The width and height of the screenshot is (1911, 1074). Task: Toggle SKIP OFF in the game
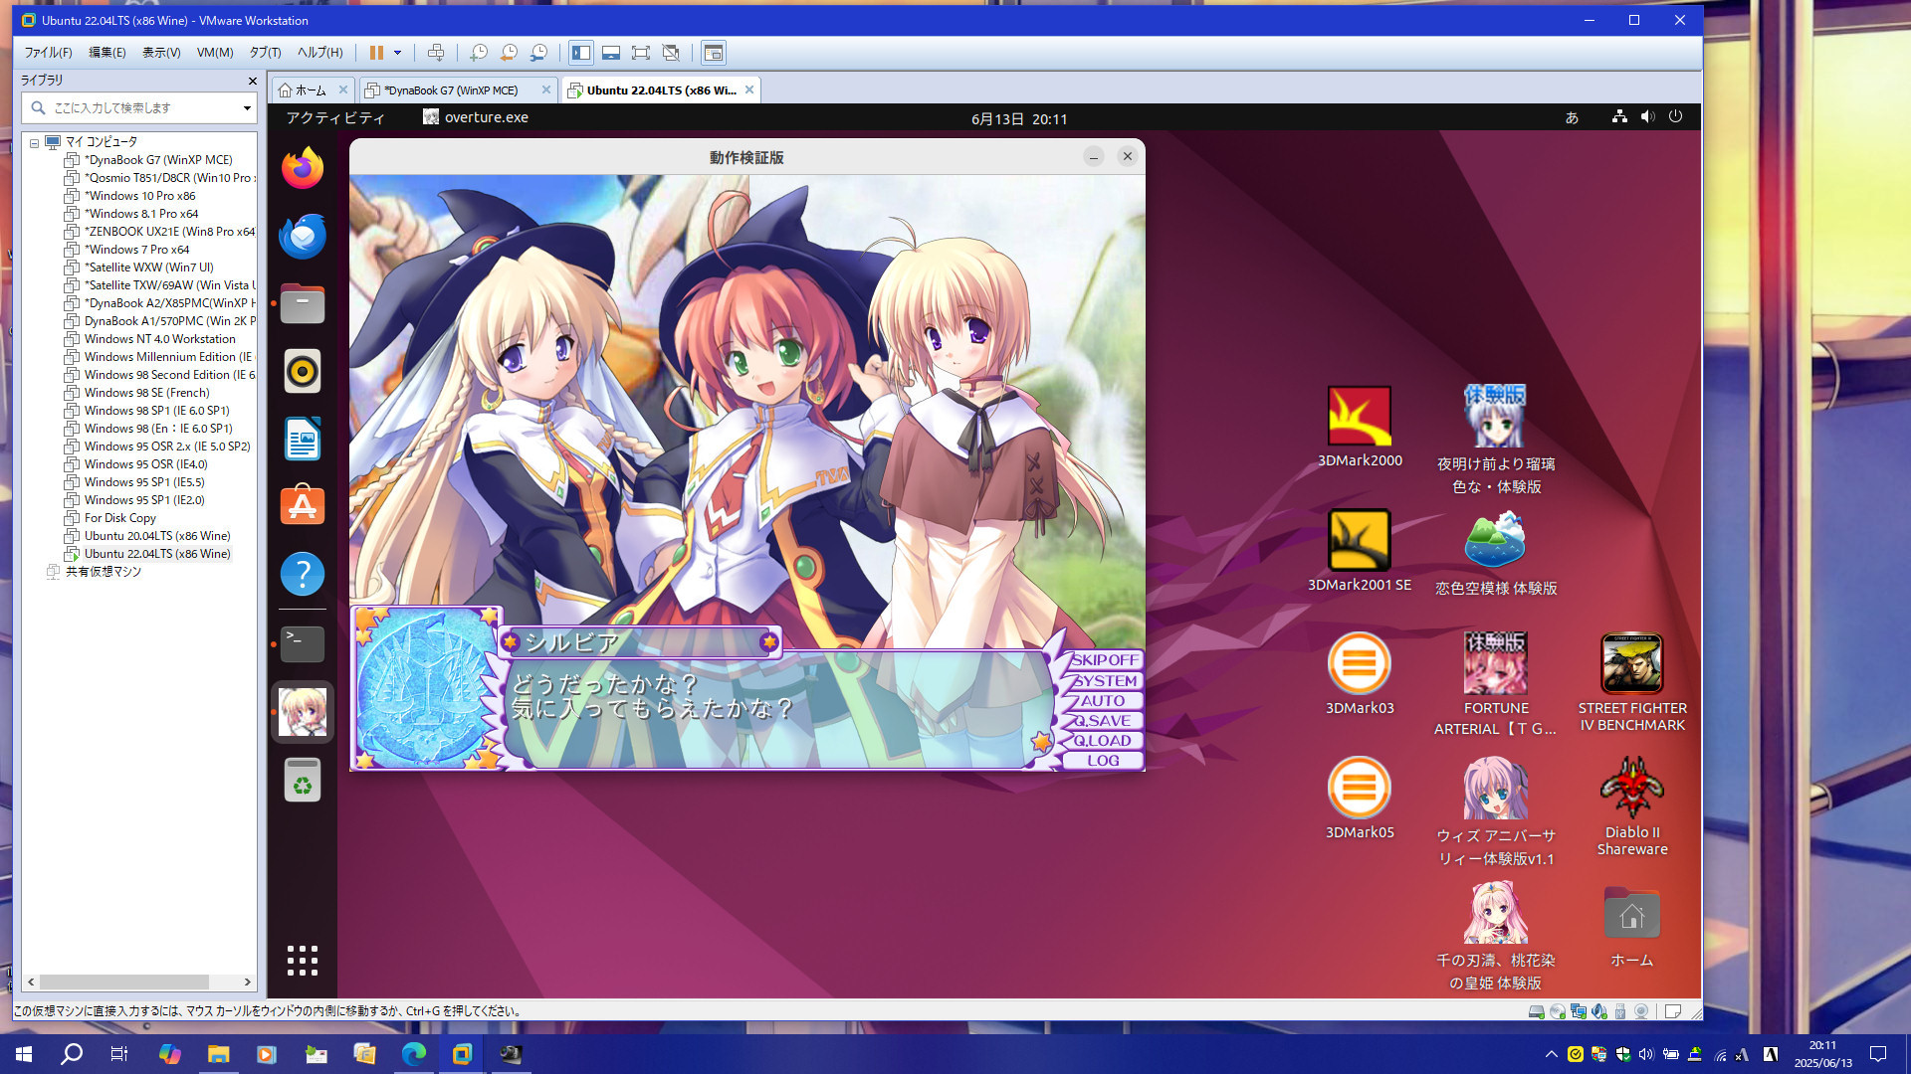click(1104, 660)
